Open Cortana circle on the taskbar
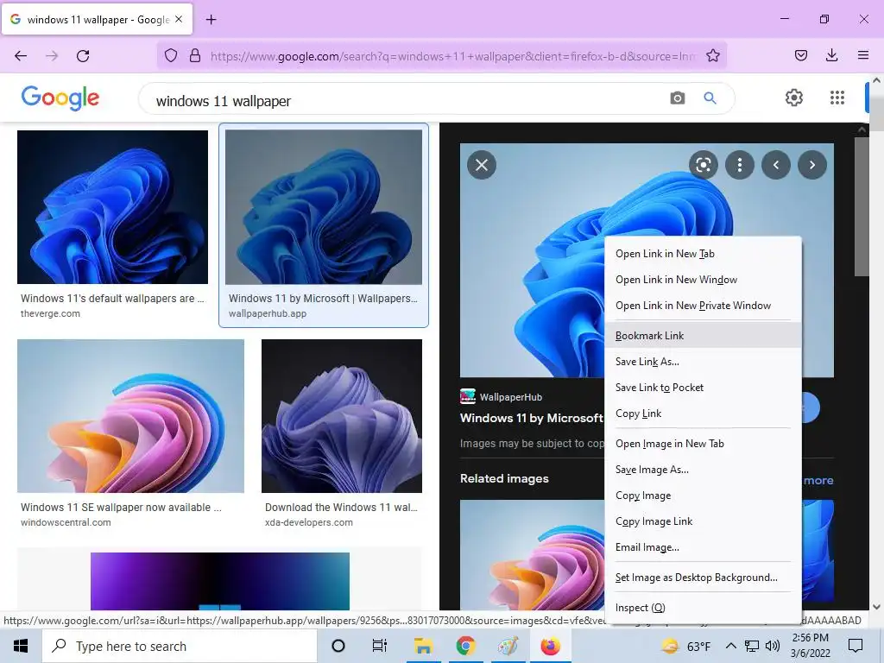The height and width of the screenshot is (663, 884). tap(338, 646)
